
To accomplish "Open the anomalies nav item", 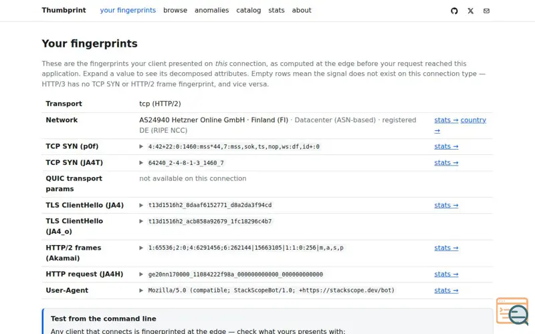I will coord(211,10).
